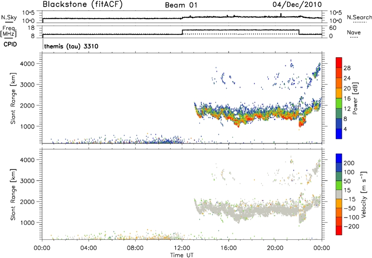Click the 'Time UT' axis label
The width and height of the screenshot is (372, 258).
(x=182, y=255)
